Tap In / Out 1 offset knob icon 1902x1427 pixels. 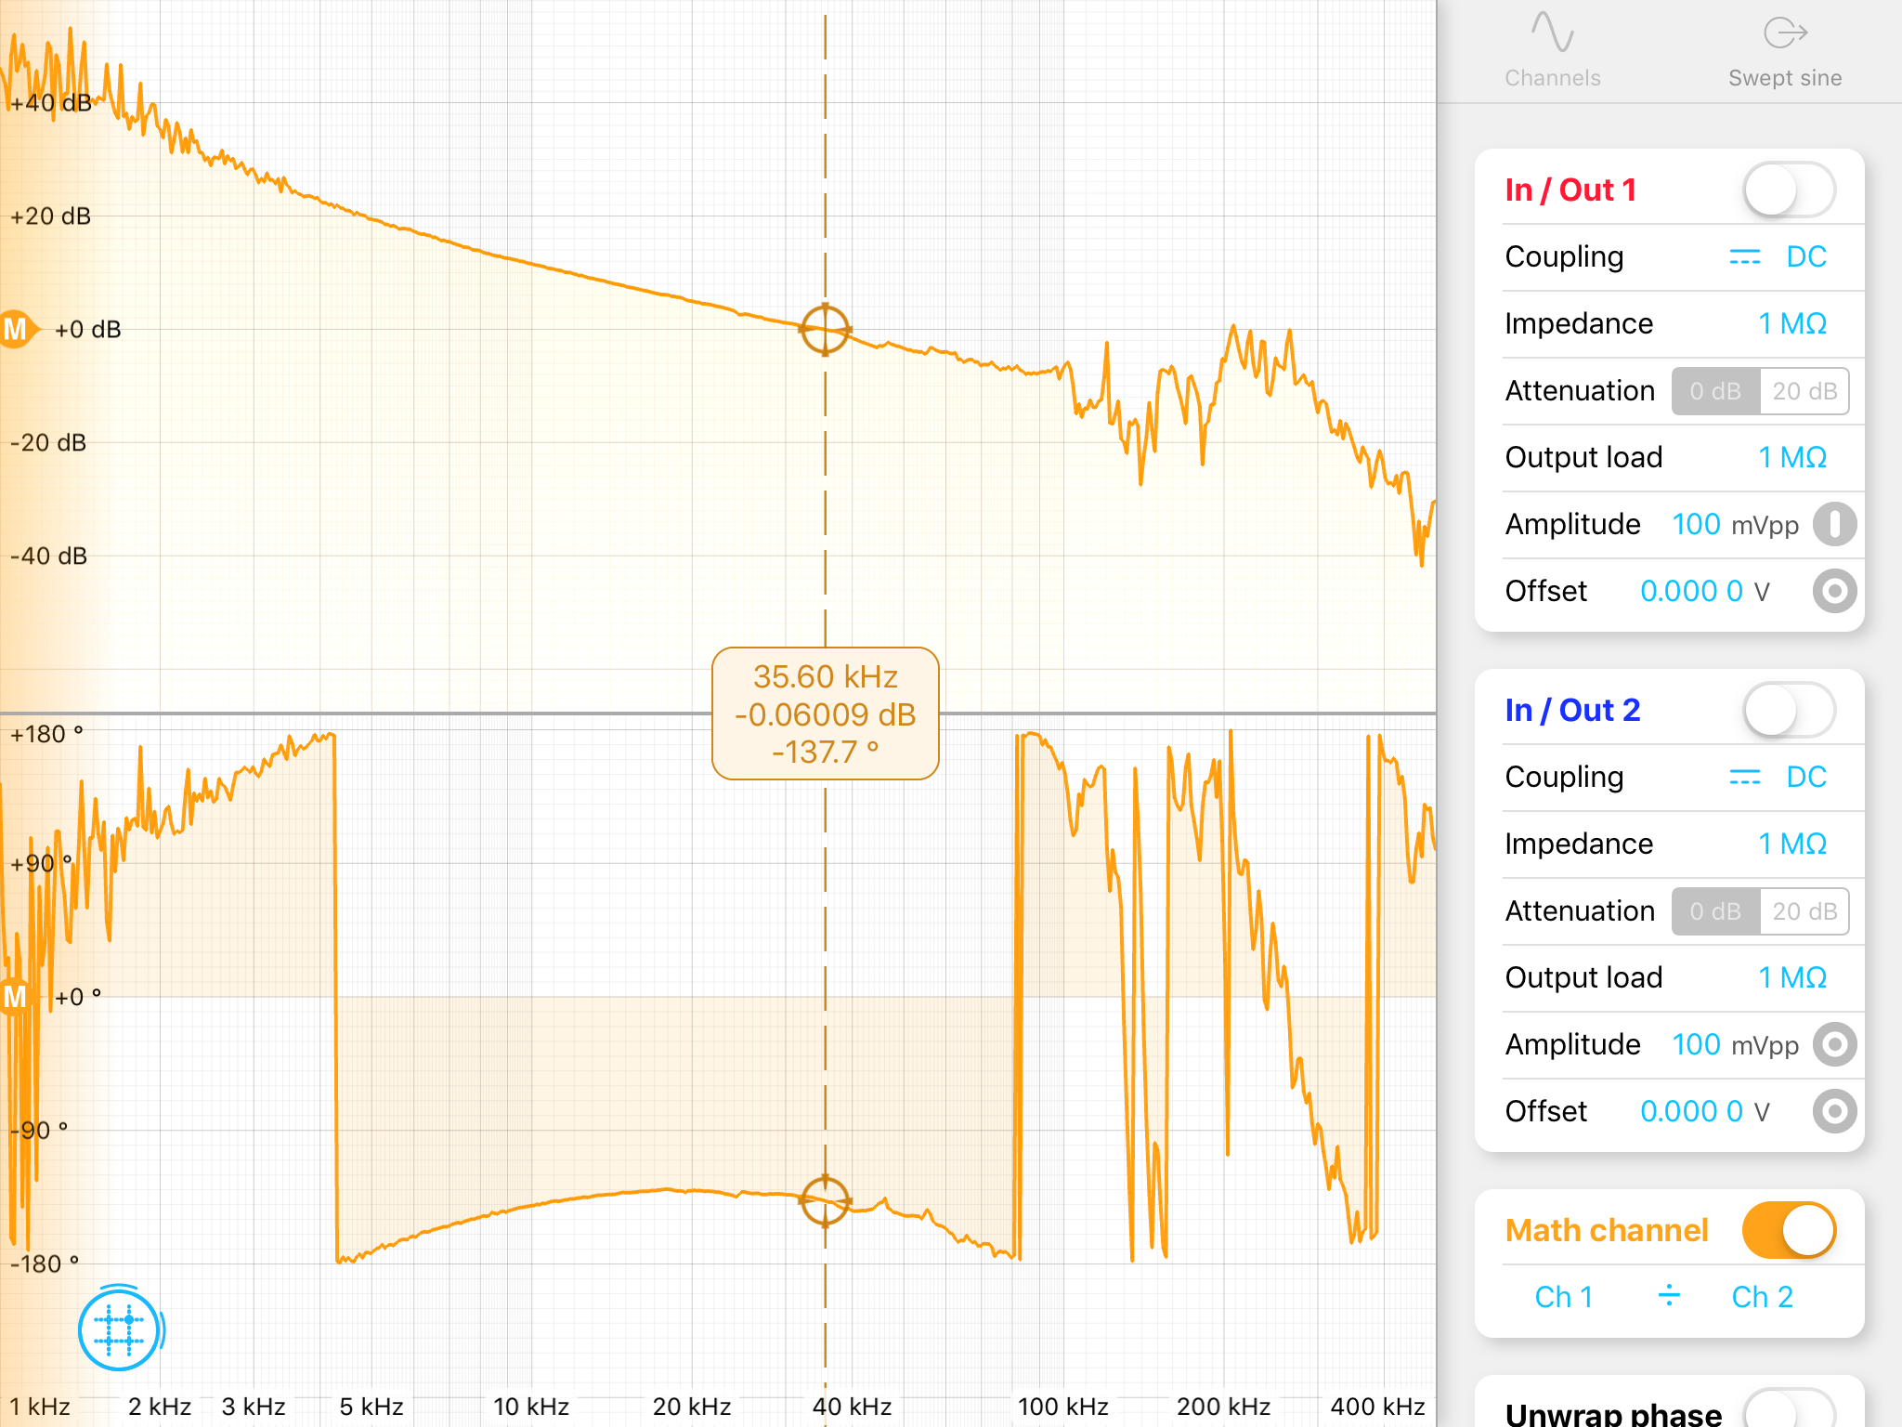click(x=1834, y=591)
